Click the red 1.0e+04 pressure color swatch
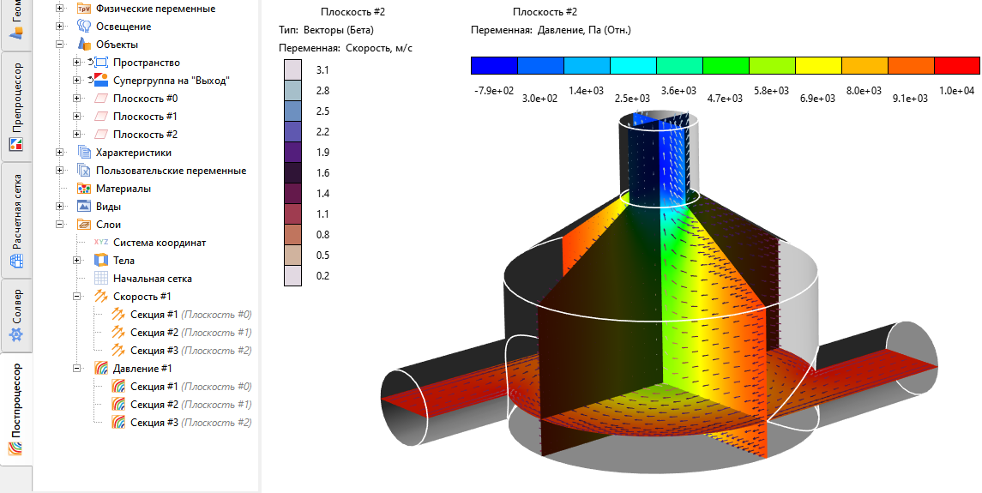 coord(956,65)
